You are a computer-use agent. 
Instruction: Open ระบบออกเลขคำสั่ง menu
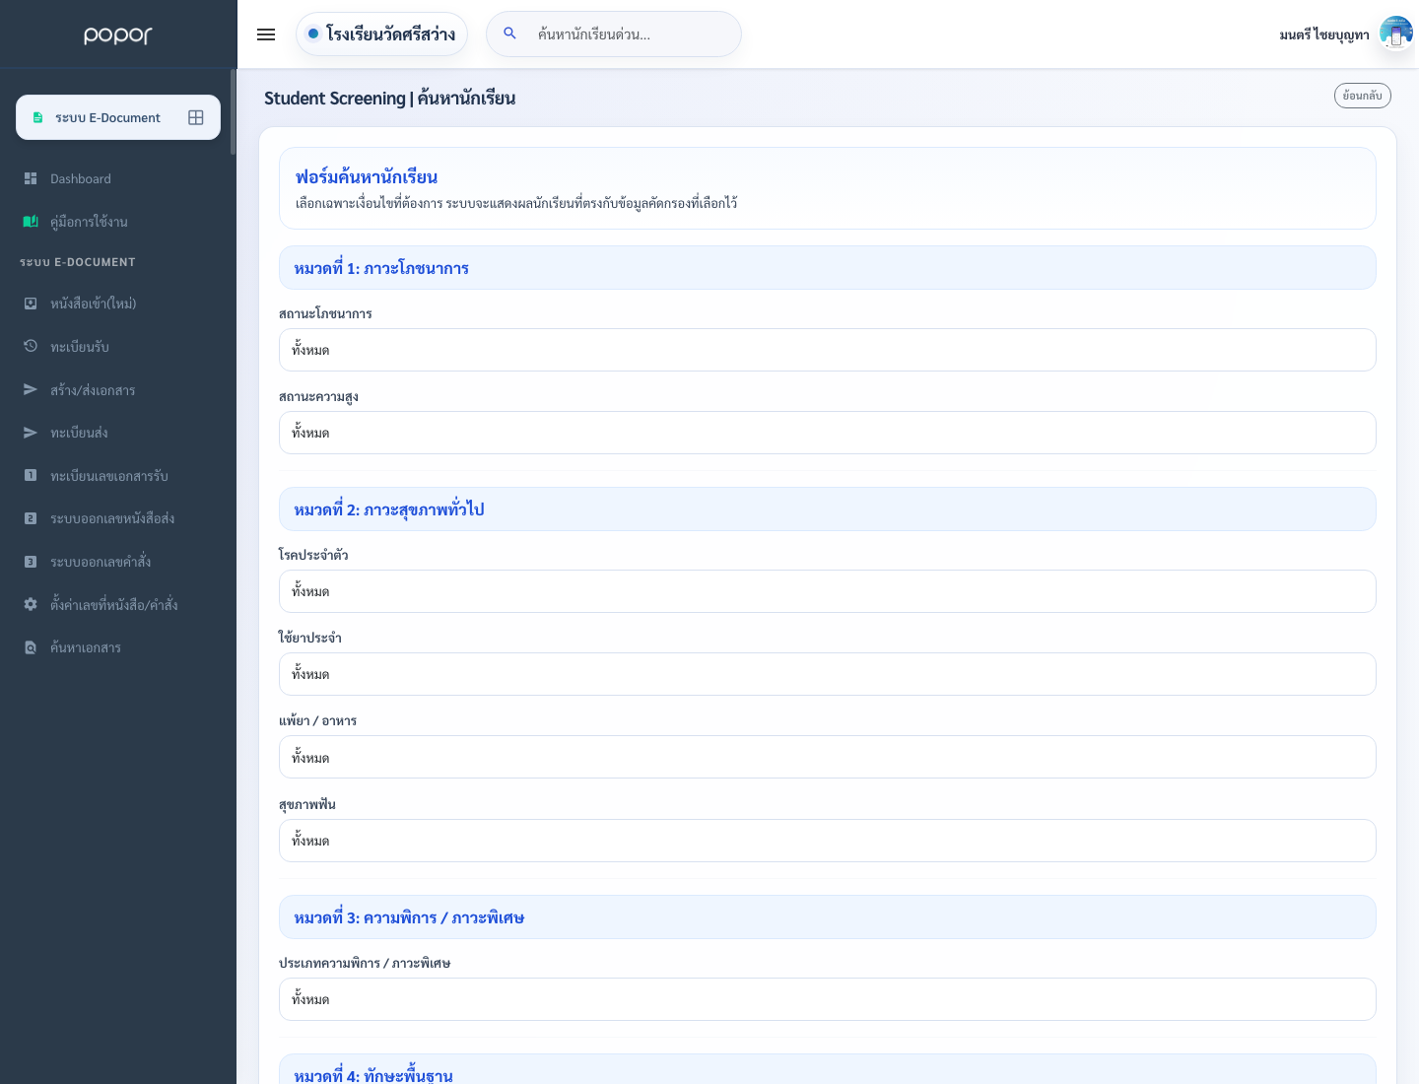coord(118,562)
